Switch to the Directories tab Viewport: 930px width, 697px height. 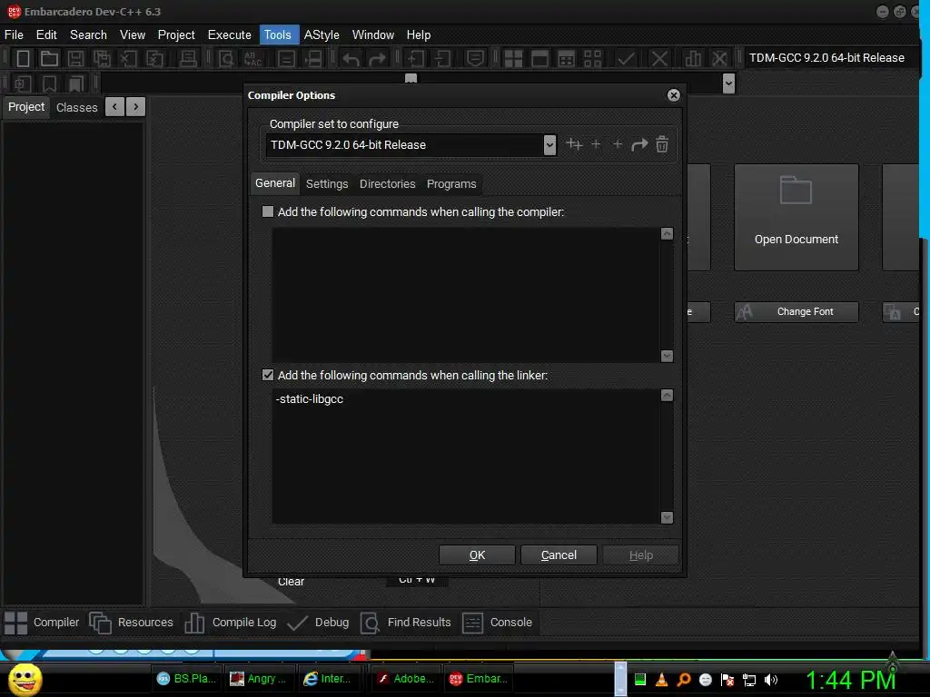(387, 183)
